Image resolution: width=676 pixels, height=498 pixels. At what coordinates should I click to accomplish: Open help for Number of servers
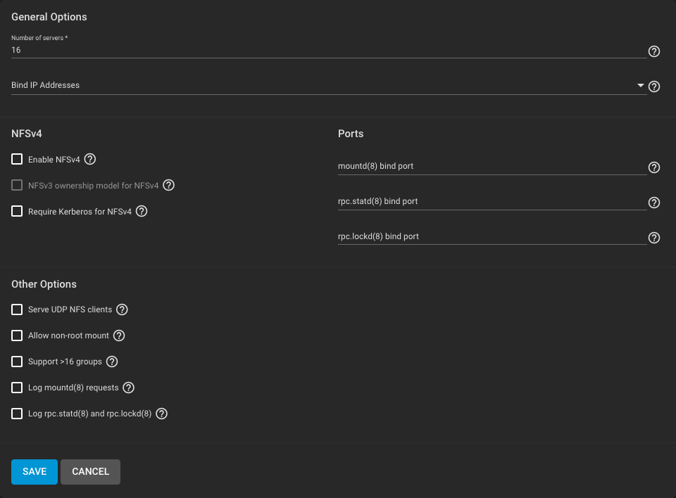tap(653, 51)
